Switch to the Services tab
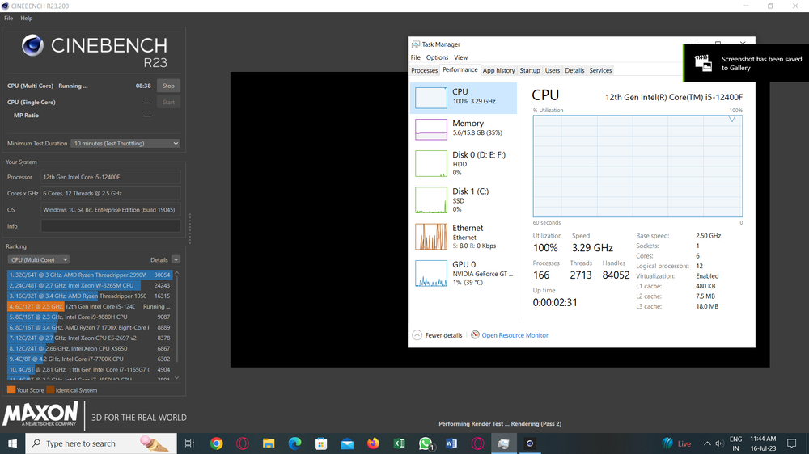The width and height of the screenshot is (809, 454). 600,70
